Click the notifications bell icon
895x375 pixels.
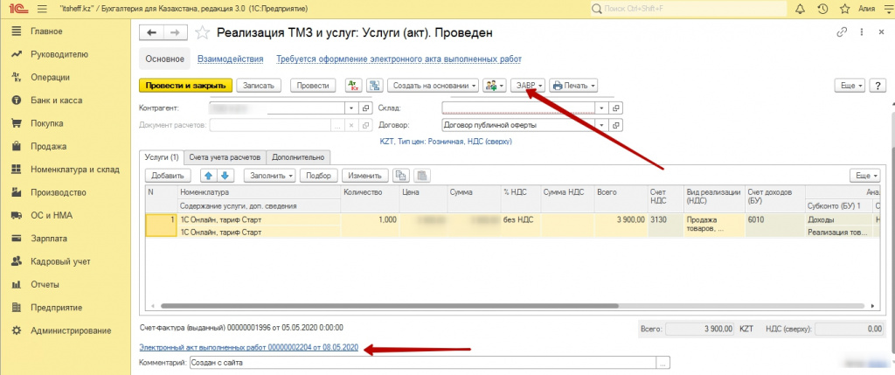pos(801,9)
